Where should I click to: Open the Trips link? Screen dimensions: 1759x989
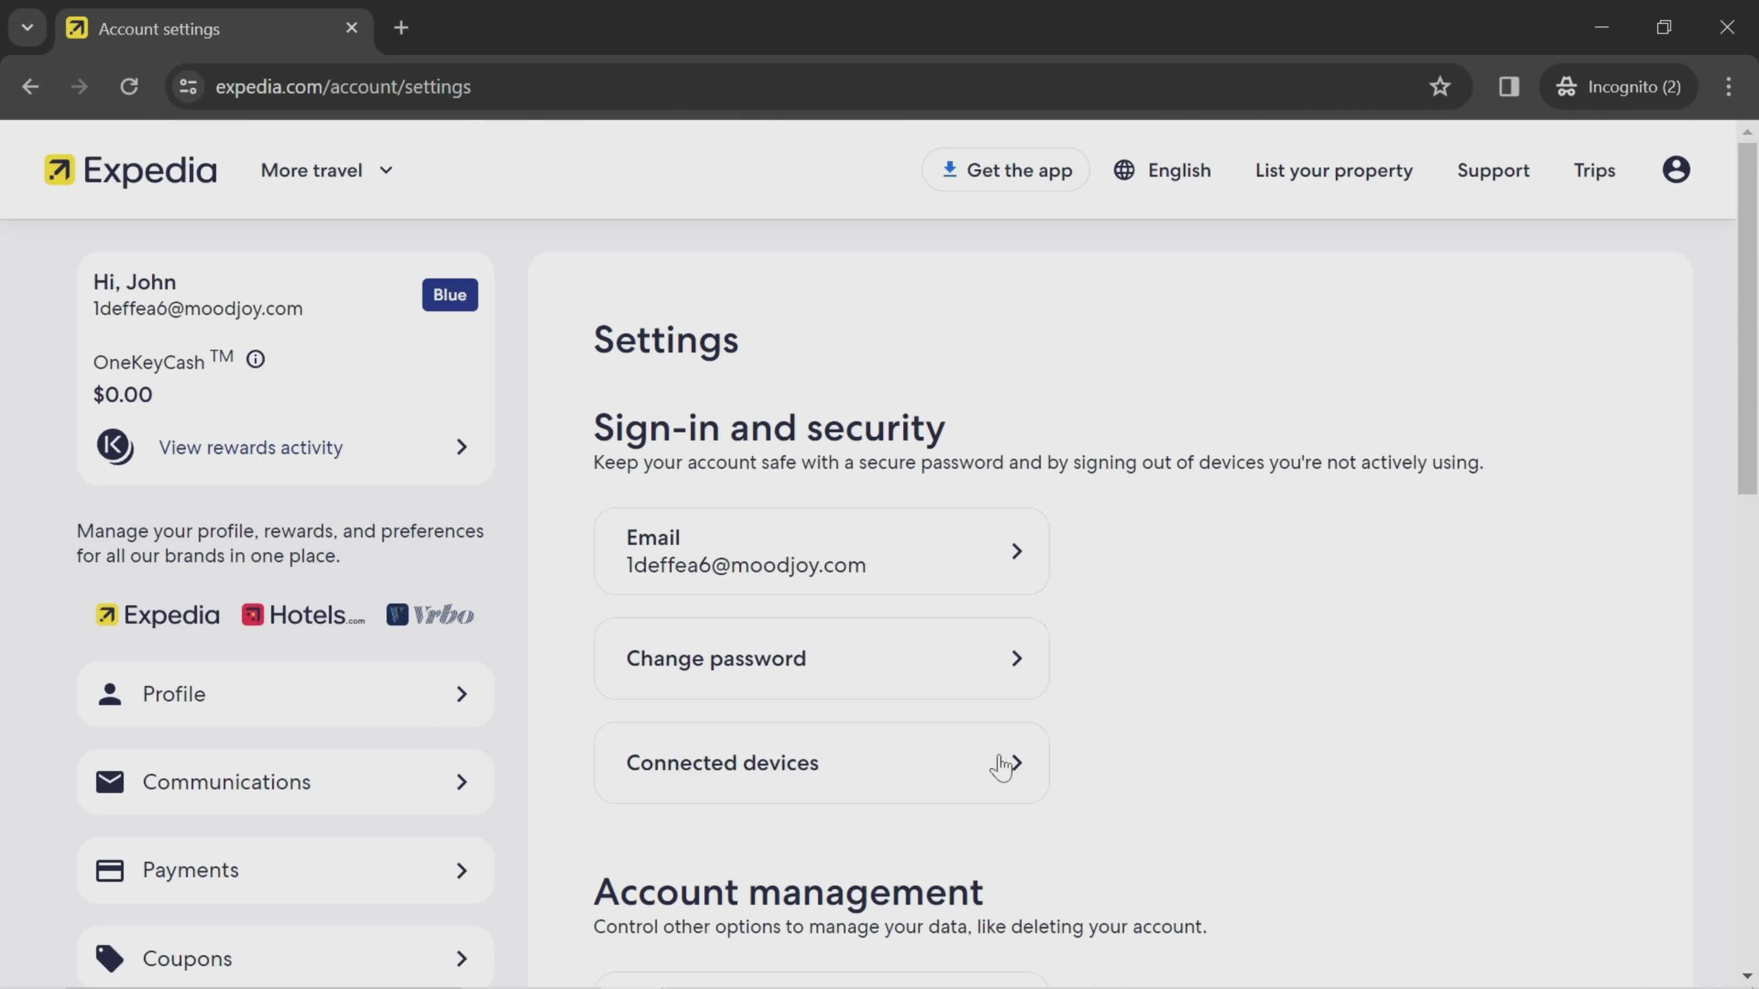(1595, 170)
